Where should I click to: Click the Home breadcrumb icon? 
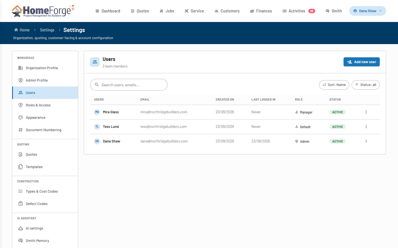16,30
